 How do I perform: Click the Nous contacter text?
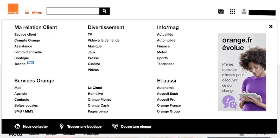35,126
